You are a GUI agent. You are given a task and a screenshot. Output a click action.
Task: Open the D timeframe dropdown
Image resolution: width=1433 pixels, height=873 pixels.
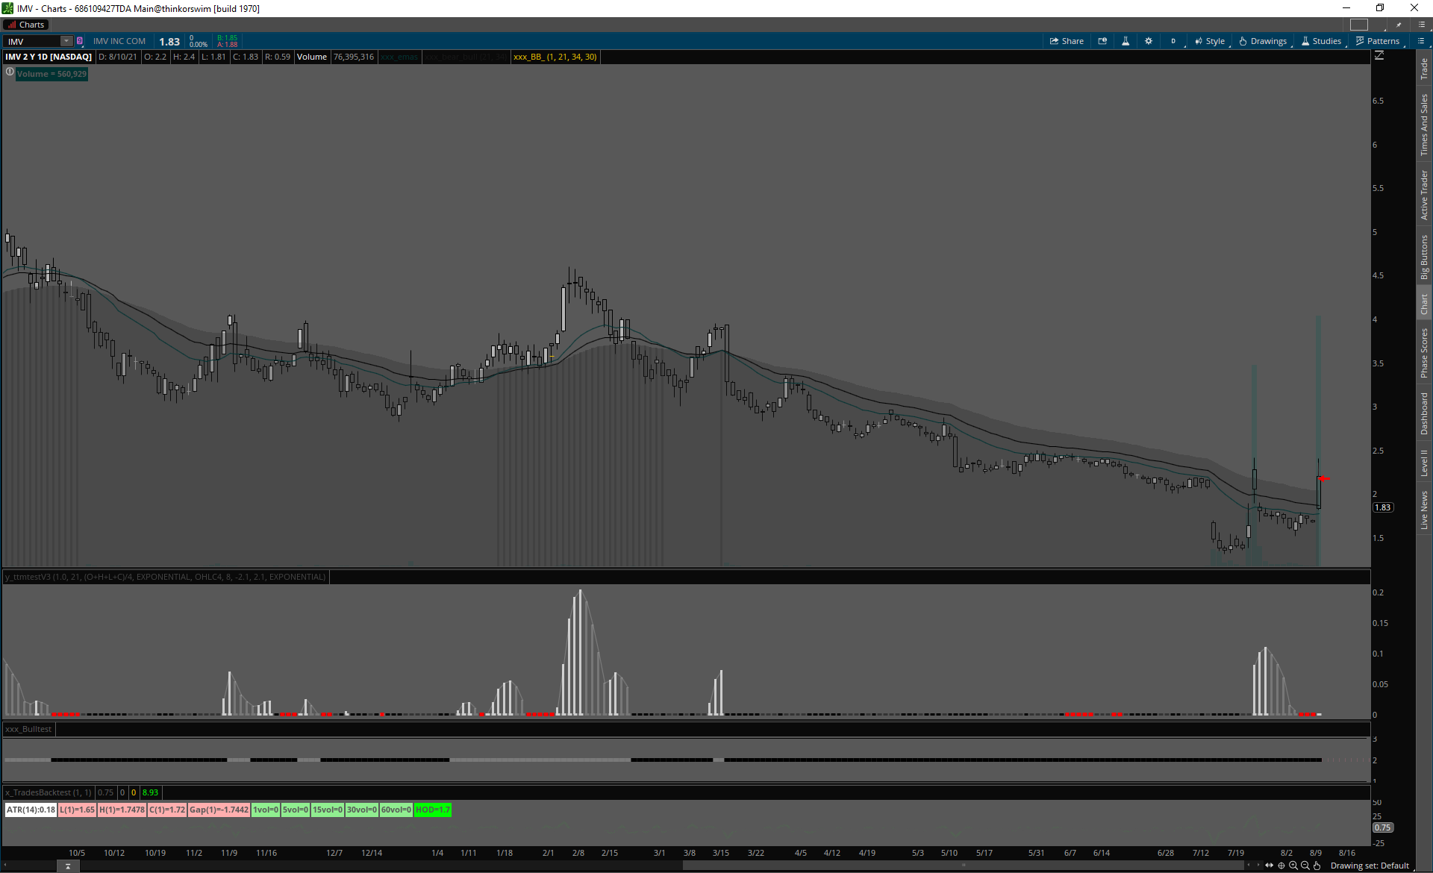pos(1173,41)
